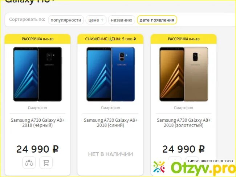Click the НЕТ В НАЛИЧИИ label
The image size is (236, 177).
click(110, 154)
